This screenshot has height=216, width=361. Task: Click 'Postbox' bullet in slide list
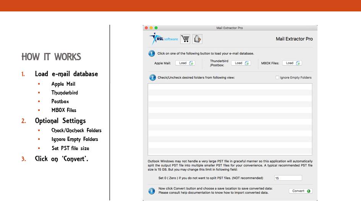coord(60,101)
